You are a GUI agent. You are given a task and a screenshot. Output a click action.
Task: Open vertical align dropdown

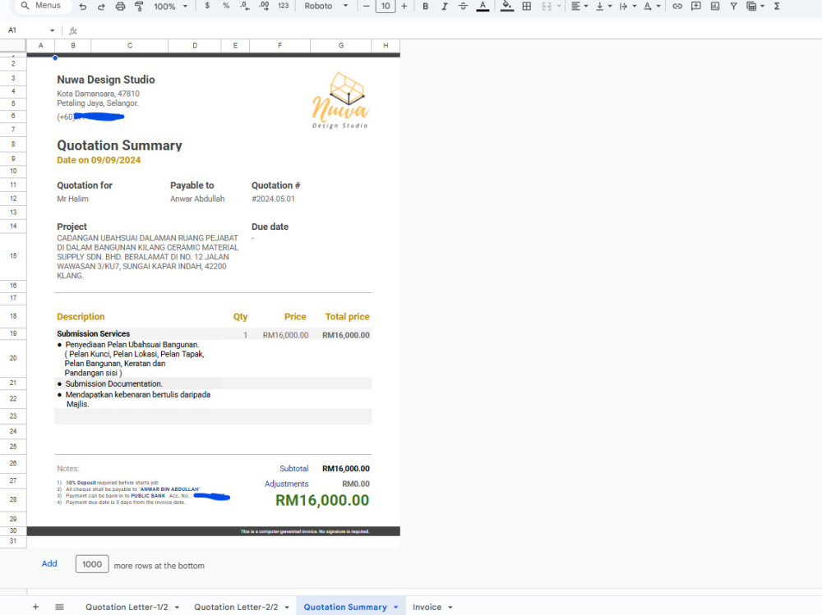[603, 7]
